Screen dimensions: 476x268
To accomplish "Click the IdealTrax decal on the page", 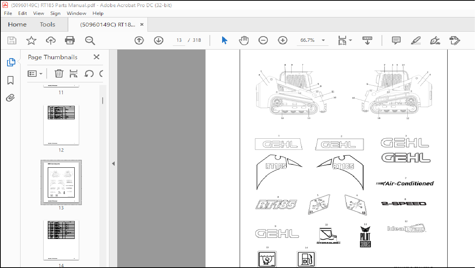I will (x=406, y=228).
